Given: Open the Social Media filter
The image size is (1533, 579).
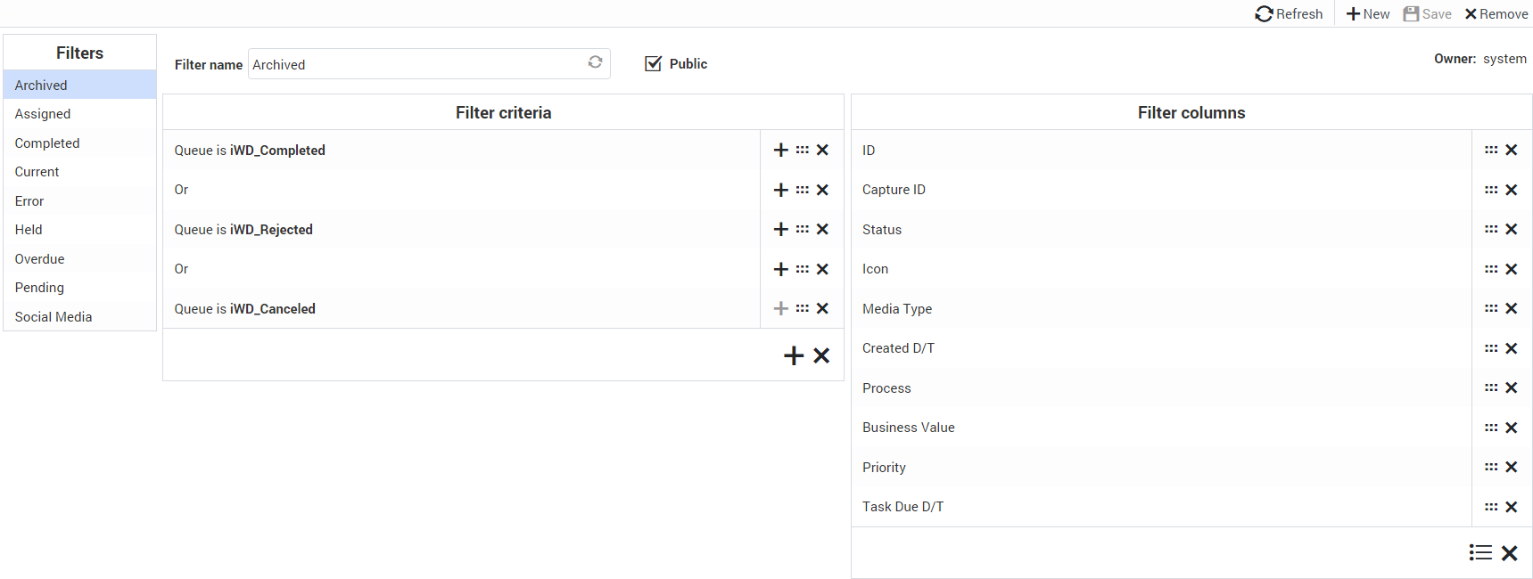Looking at the screenshot, I should click(x=54, y=317).
